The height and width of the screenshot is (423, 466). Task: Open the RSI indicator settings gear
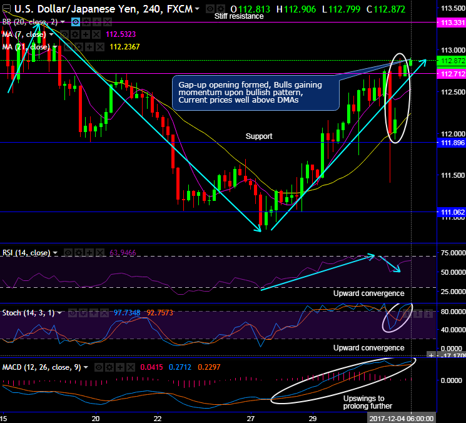[x=78, y=253]
